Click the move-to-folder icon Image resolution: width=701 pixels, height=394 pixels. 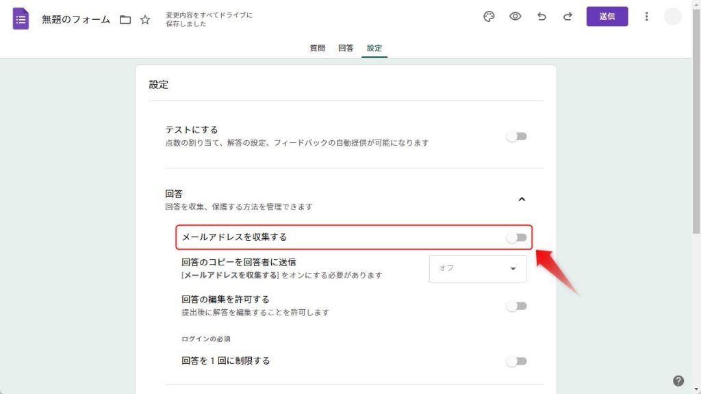click(125, 20)
